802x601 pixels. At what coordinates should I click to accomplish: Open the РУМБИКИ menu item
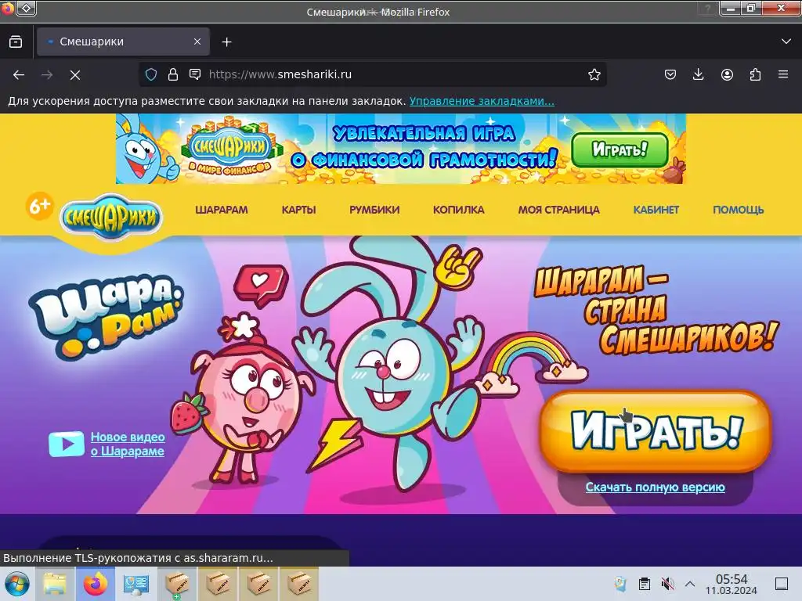click(x=374, y=210)
